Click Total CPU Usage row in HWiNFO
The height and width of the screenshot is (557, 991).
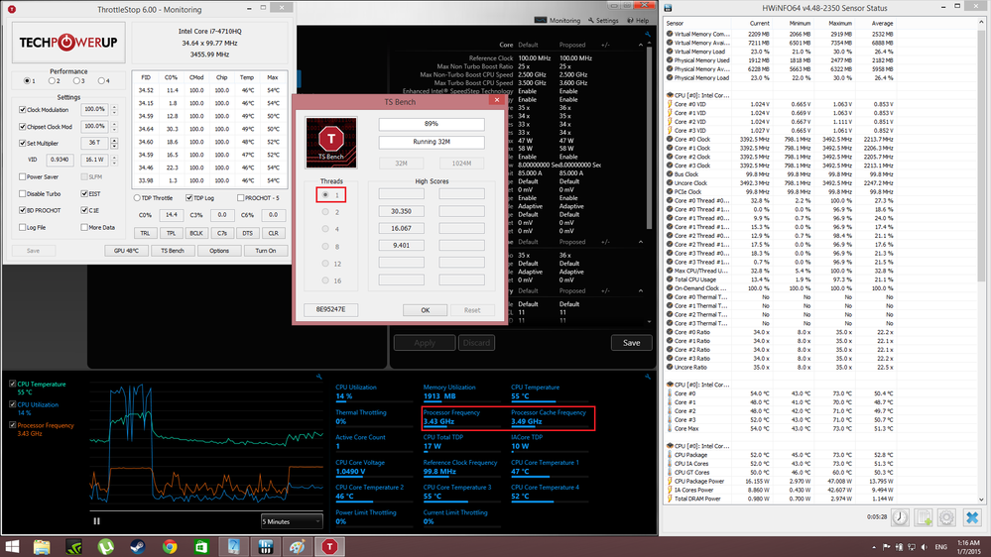(781, 279)
